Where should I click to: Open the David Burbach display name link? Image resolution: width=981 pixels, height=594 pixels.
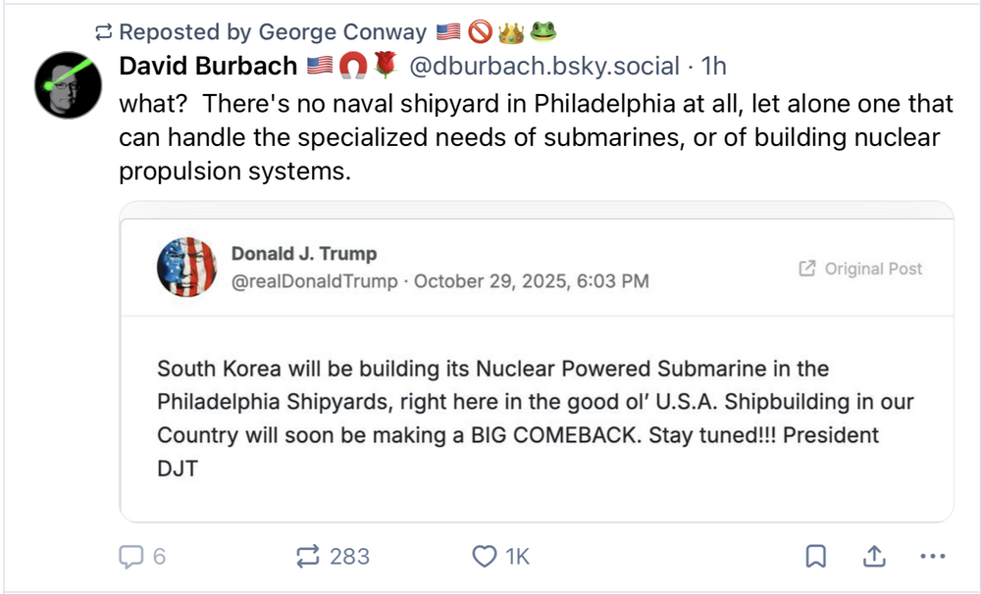coord(208,66)
